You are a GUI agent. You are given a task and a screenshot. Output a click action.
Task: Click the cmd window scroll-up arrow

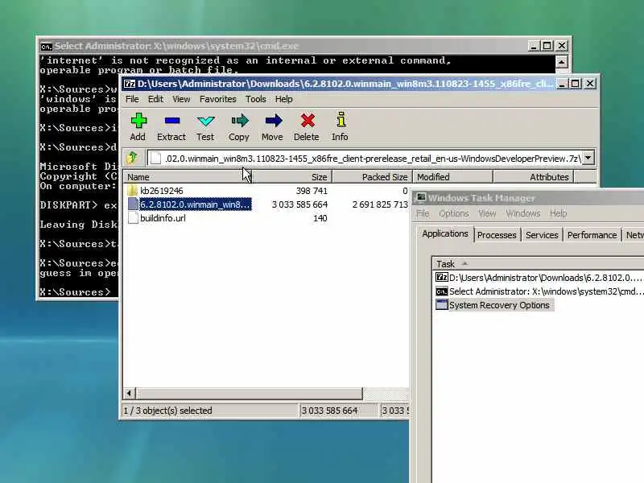(x=561, y=62)
